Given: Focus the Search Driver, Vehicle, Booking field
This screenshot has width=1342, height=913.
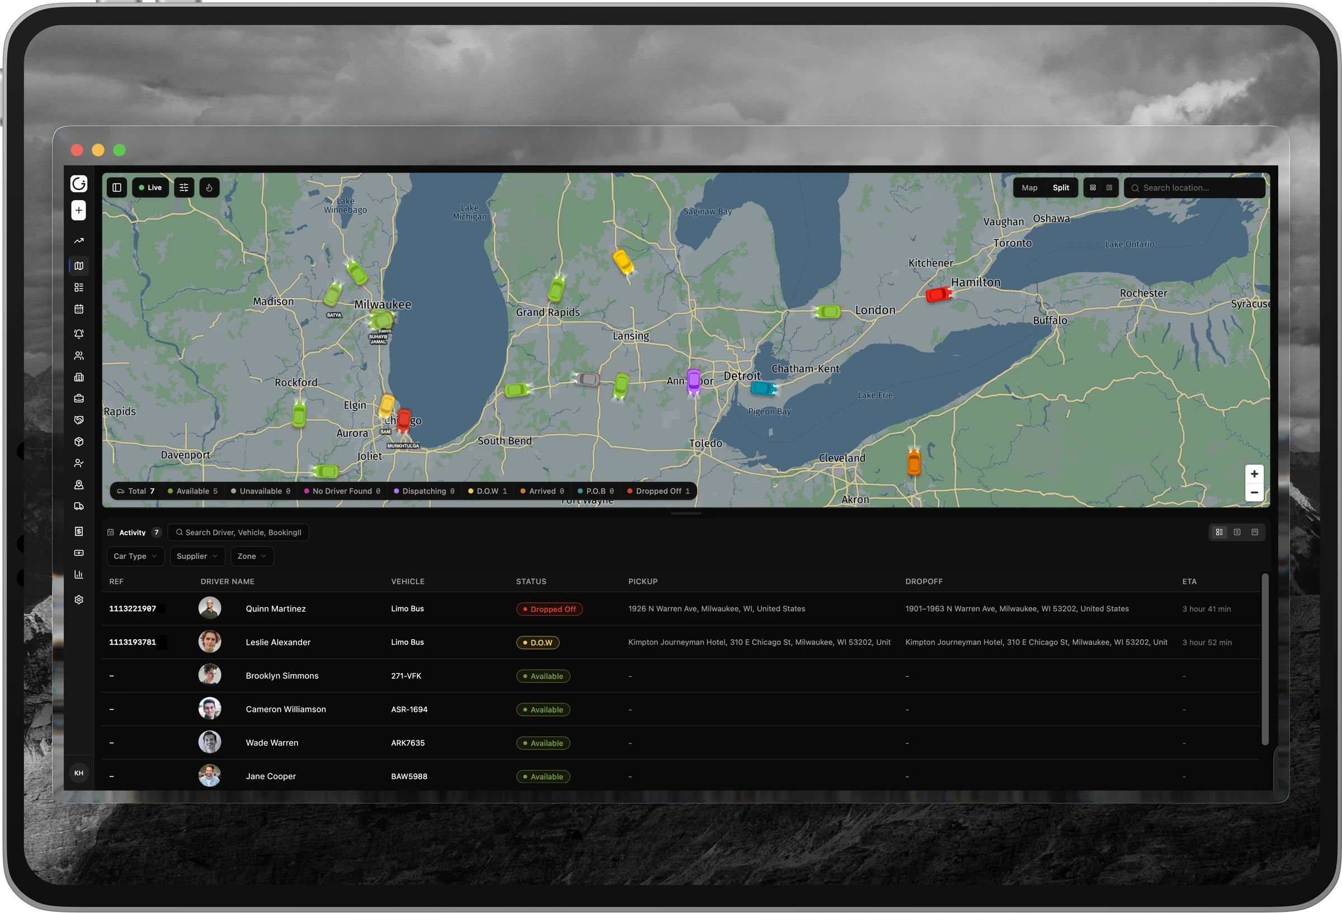Looking at the screenshot, I should (238, 532).
